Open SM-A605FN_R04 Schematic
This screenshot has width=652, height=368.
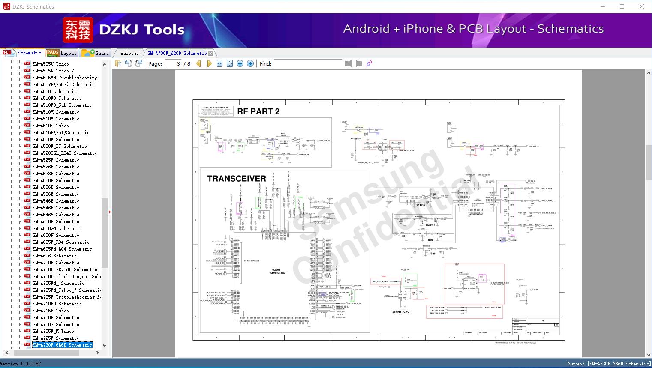[62, 249]
